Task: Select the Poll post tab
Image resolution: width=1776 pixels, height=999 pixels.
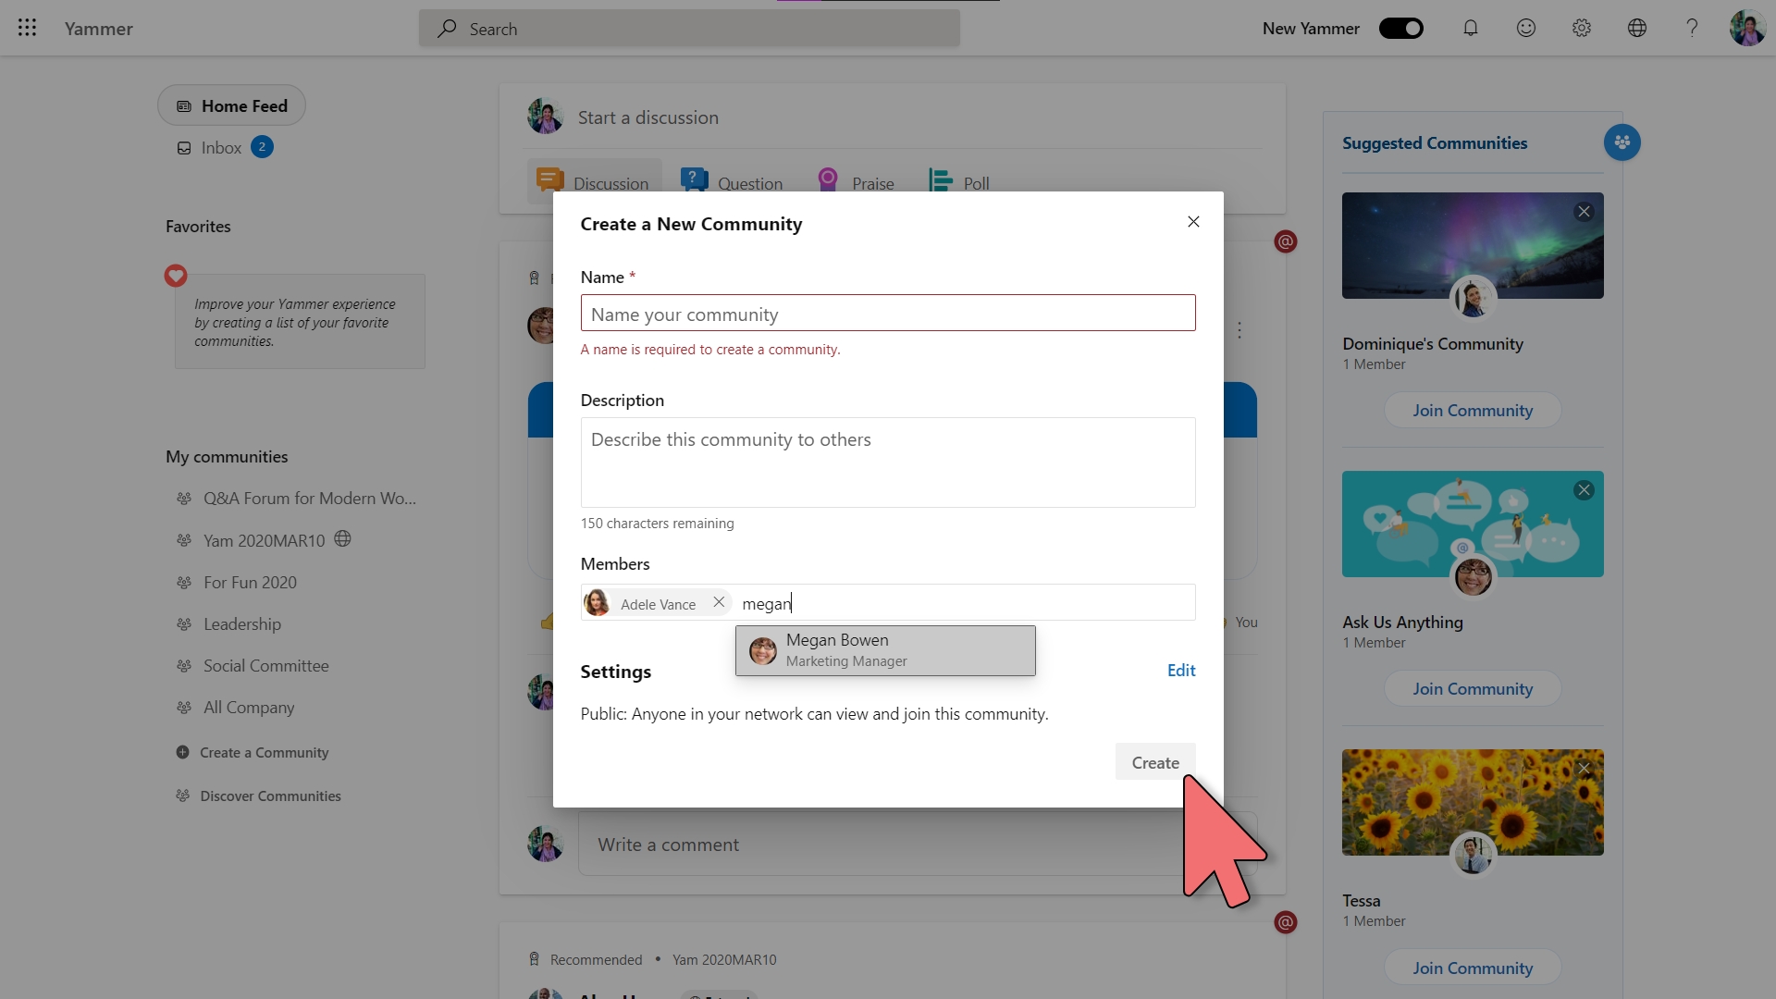Action: [x=958, y=181]
